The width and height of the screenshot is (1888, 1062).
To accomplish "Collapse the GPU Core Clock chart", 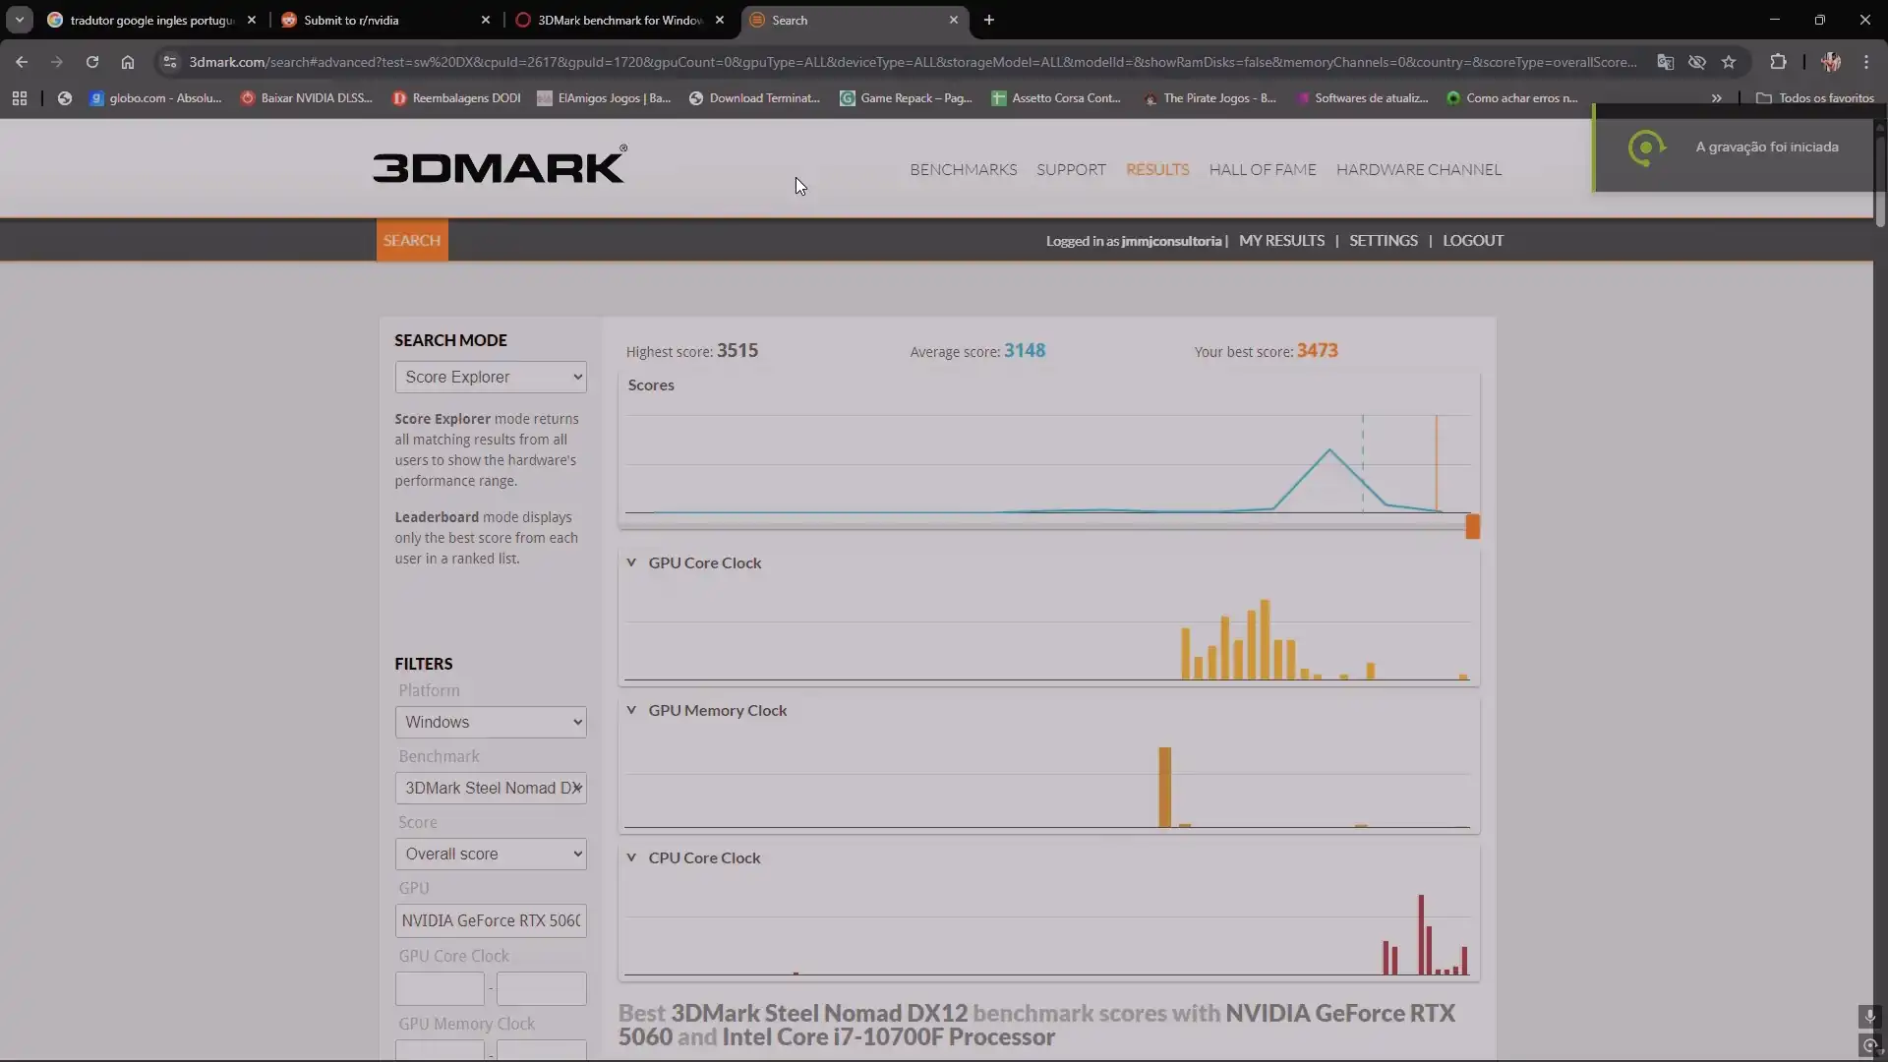I will tap(631, 563).
